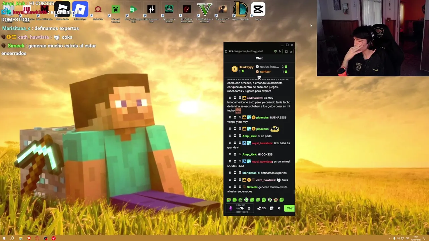This screenshot has height=241, width=429.
Task: Open chat settings gear icon
Action: pyautogui.click(x=279, y=208)
